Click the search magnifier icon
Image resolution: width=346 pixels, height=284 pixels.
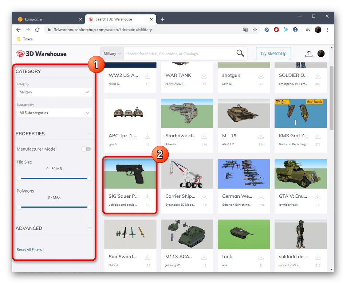(x=240, y=53)
